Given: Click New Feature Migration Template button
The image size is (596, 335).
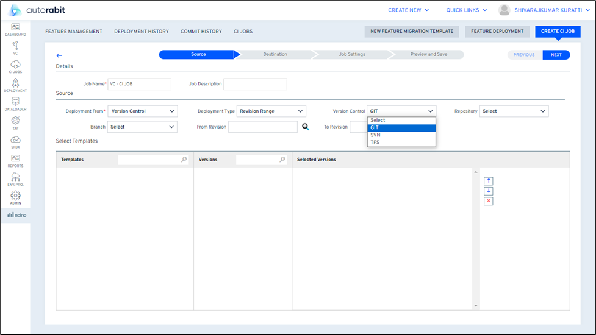Looking at the screenshot, I should coord(412,32).
